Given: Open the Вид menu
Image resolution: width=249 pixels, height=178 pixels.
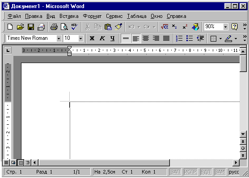Looking at the screenshot, I should pyautogui.click(x=51, y=16).
